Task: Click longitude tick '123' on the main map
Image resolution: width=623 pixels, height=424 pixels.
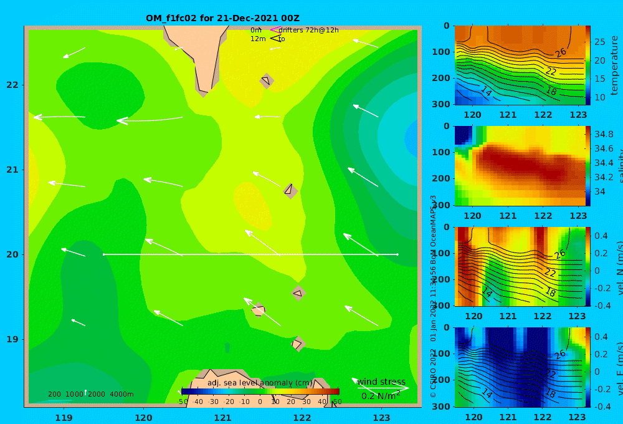Action: point(381,418)
